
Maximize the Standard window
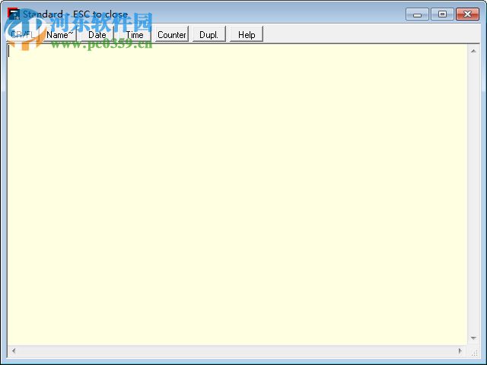(x=442, y=14)
